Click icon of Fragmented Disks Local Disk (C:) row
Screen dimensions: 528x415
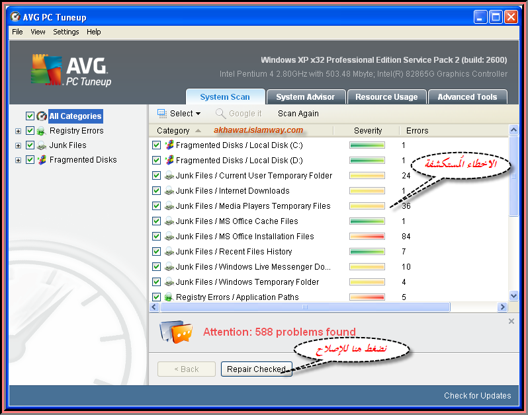coord(169,145)
